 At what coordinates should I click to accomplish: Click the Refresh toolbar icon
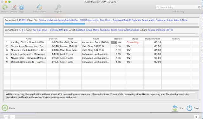point(5,7)
